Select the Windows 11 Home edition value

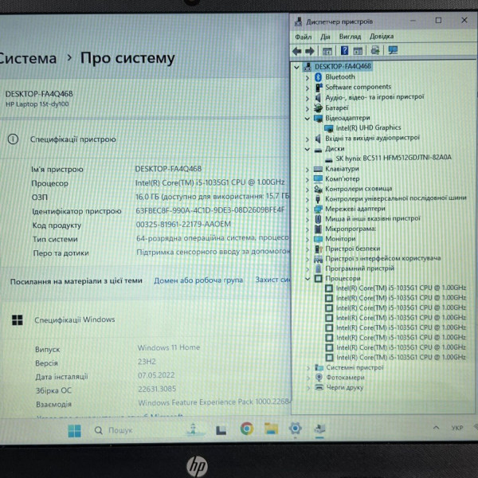coord(169,347)
